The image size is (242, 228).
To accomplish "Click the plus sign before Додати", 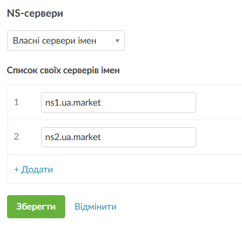I will coord(16,169).
